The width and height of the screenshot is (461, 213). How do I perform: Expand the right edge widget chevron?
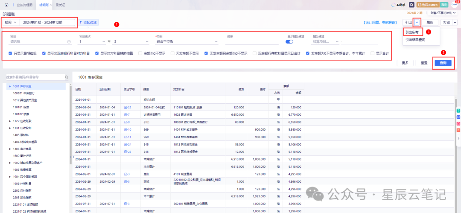[458, 138]
